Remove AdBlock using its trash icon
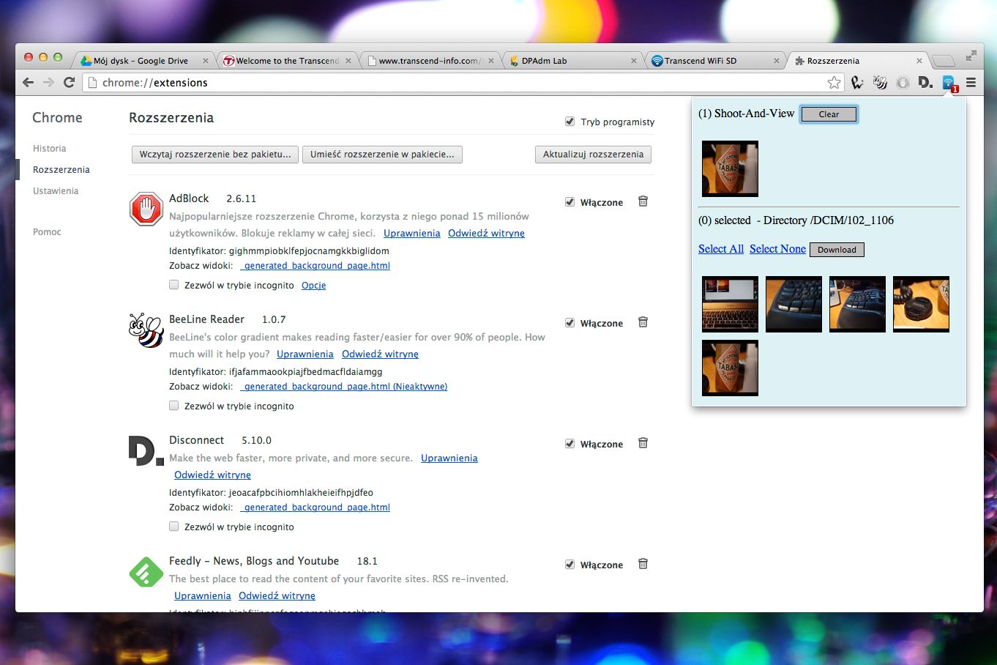This screenshot has width=997, height=665. 643,201
